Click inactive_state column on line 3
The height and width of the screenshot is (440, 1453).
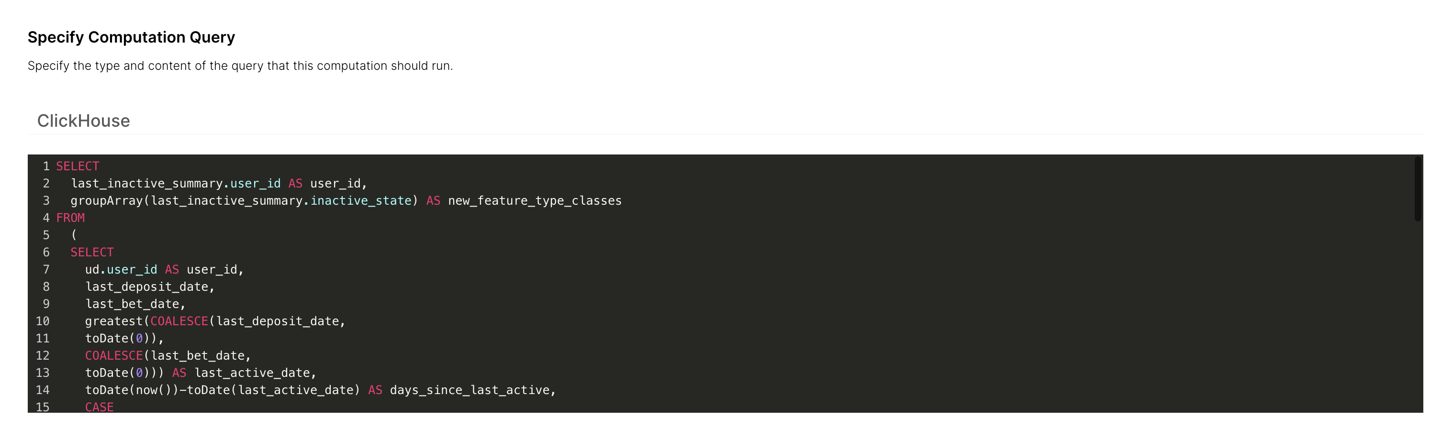(x=361, y=200)
